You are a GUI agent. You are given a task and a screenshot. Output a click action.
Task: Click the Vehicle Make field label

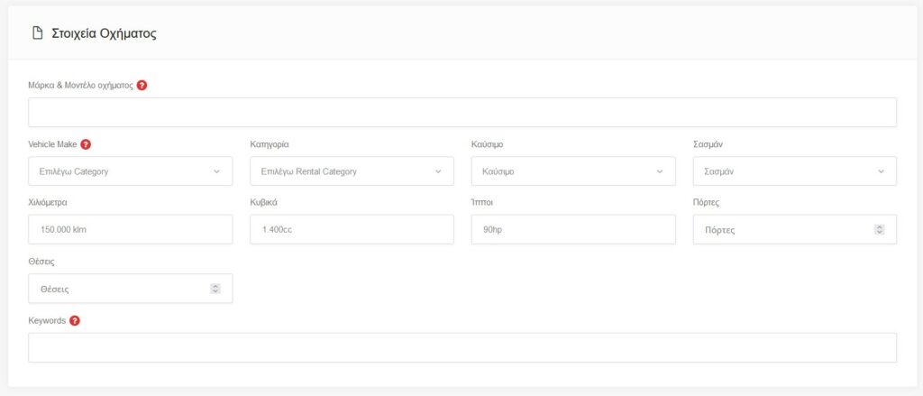tap(53, 144)
